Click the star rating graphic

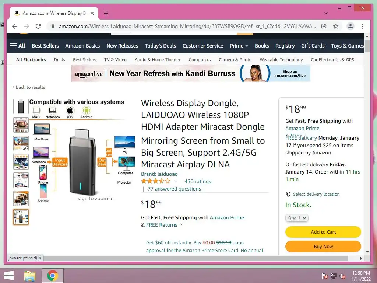156,181
